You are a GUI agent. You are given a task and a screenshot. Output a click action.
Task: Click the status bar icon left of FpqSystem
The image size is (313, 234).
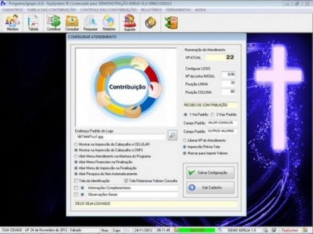tap(274, 230)
